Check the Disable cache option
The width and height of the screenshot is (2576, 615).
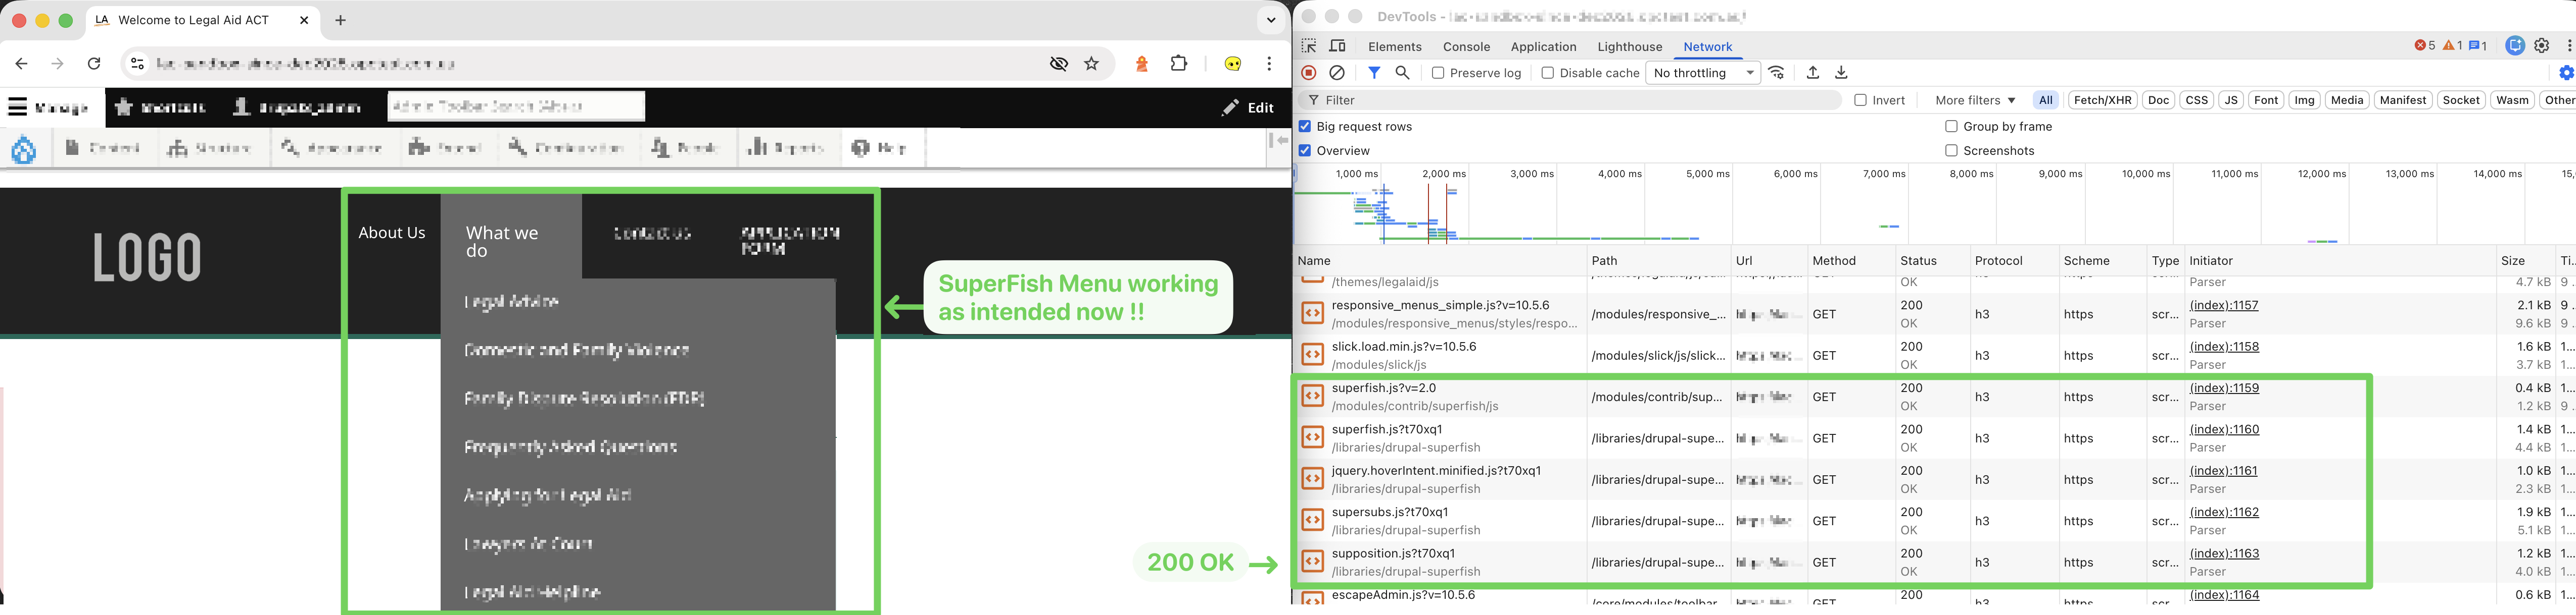pyautogui.click(x=1548, y=73)
